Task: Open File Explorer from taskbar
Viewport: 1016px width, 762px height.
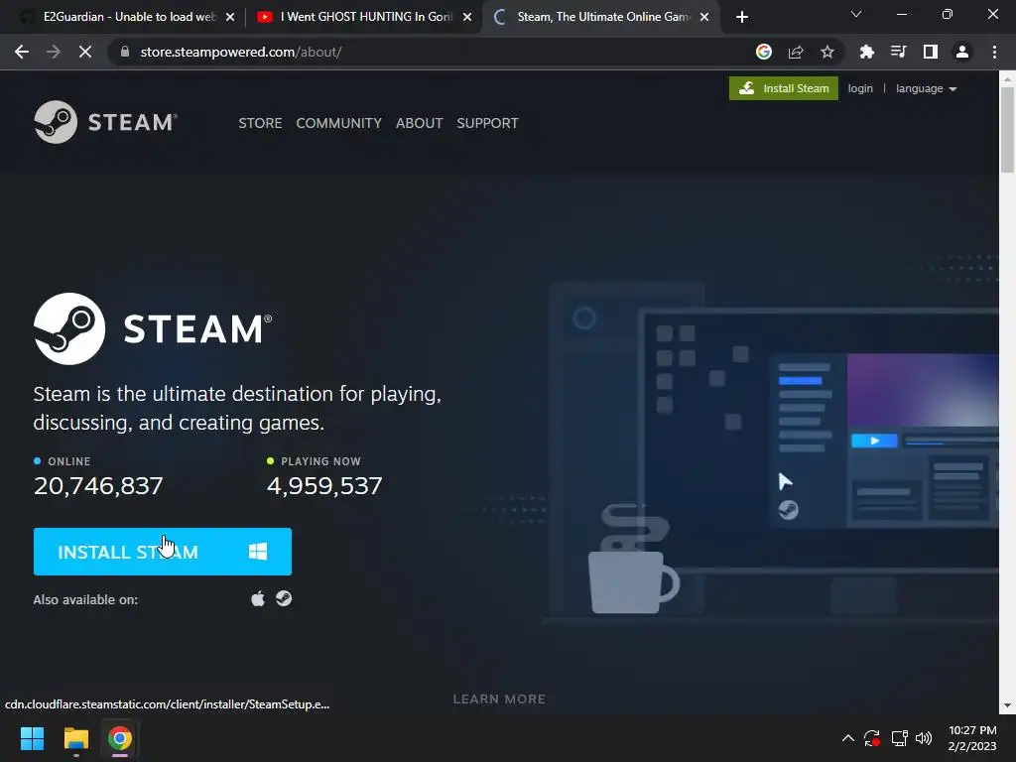Action: (75, 738)
